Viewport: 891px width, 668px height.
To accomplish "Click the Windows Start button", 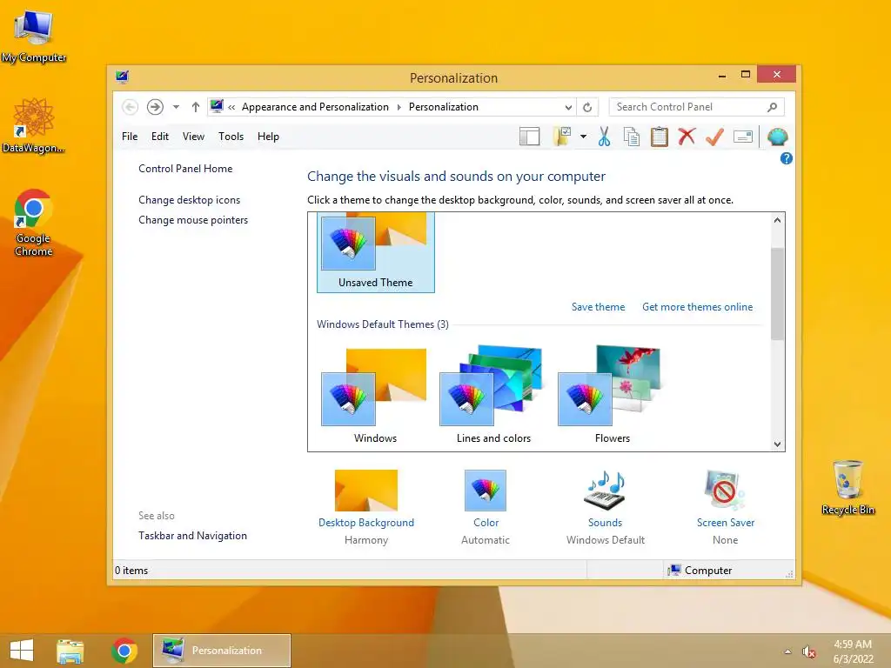I will [x=22, y=651].
